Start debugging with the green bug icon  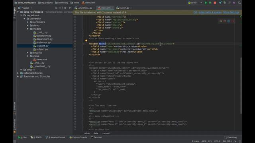click(x=210, y=3)
